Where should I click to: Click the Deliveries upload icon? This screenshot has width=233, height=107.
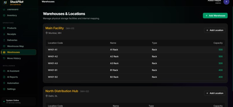[x=4, y=40]
